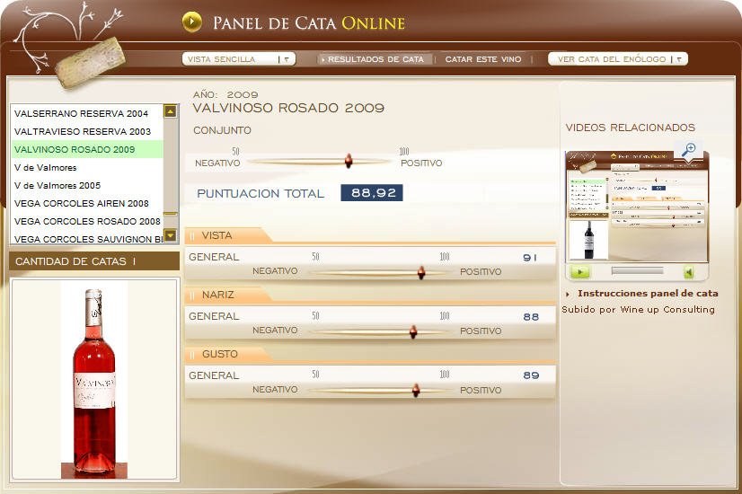This screenshot has height=494, width=742.
Task: Open Instrucciones panel de cata link
Action: click(x=648, y=294)
